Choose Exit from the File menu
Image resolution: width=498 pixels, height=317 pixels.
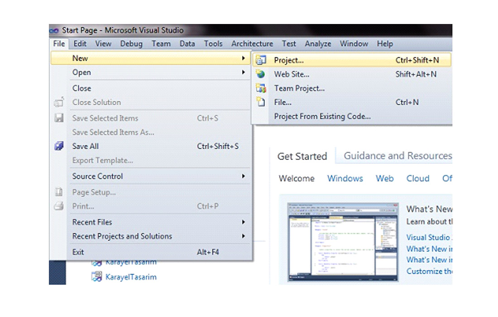click(x=150, y=252)
